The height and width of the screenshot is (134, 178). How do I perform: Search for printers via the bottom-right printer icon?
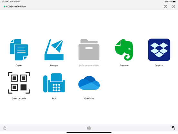[173, 128]
